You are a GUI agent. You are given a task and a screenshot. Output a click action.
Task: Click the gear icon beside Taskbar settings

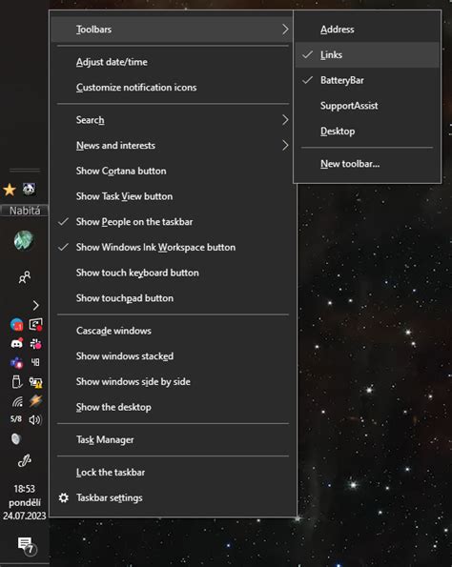pos(64,498)
